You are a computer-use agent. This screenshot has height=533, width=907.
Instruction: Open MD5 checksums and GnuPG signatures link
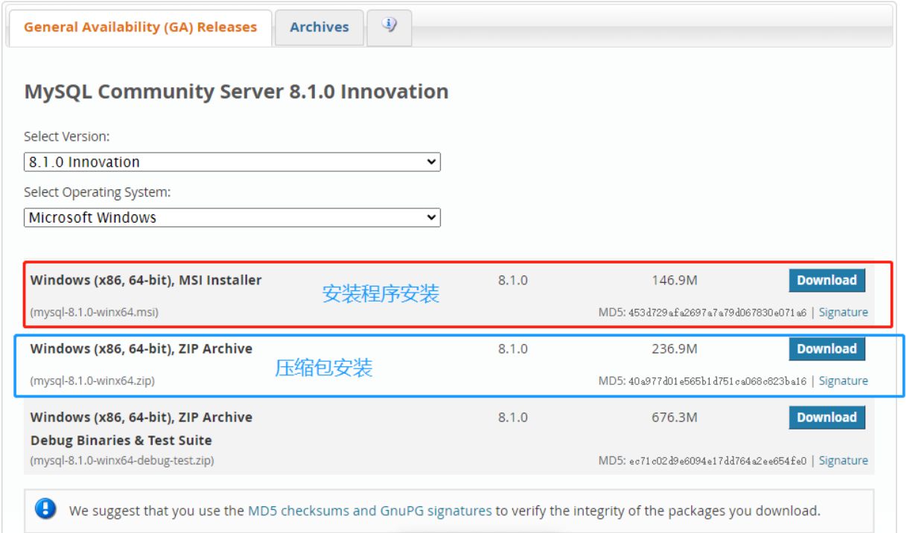[369, 511]
